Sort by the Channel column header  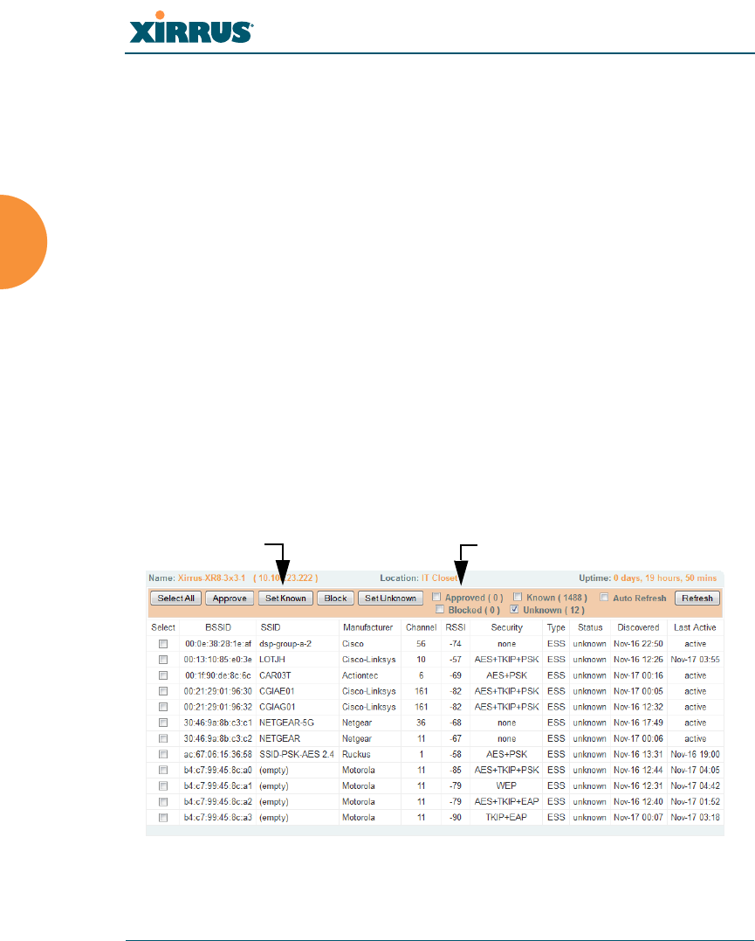[x=421, y=627]
